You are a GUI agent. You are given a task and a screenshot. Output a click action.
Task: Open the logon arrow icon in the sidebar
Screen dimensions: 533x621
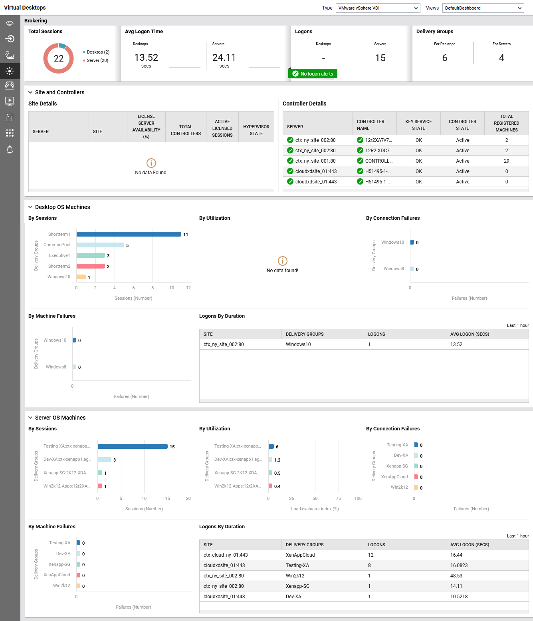pyautogui.click(x=10, y=39)
